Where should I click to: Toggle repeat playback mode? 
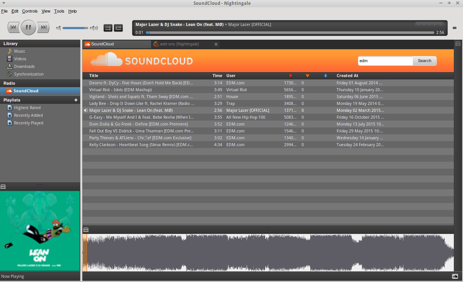119,28
